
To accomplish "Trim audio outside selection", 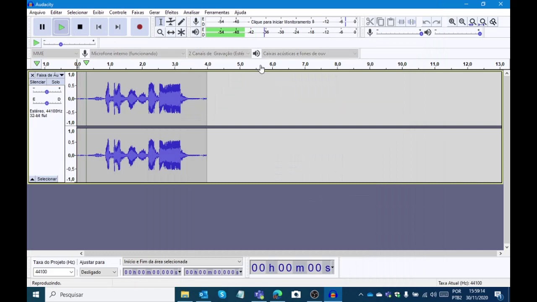I will click(x=401, y=22).
